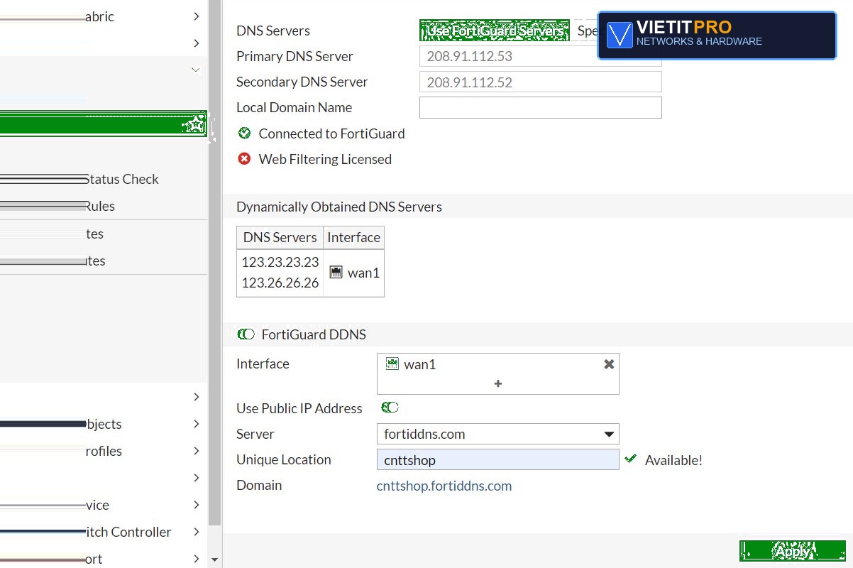Remove wan1 from DDNS Interface list

point(609,364)
